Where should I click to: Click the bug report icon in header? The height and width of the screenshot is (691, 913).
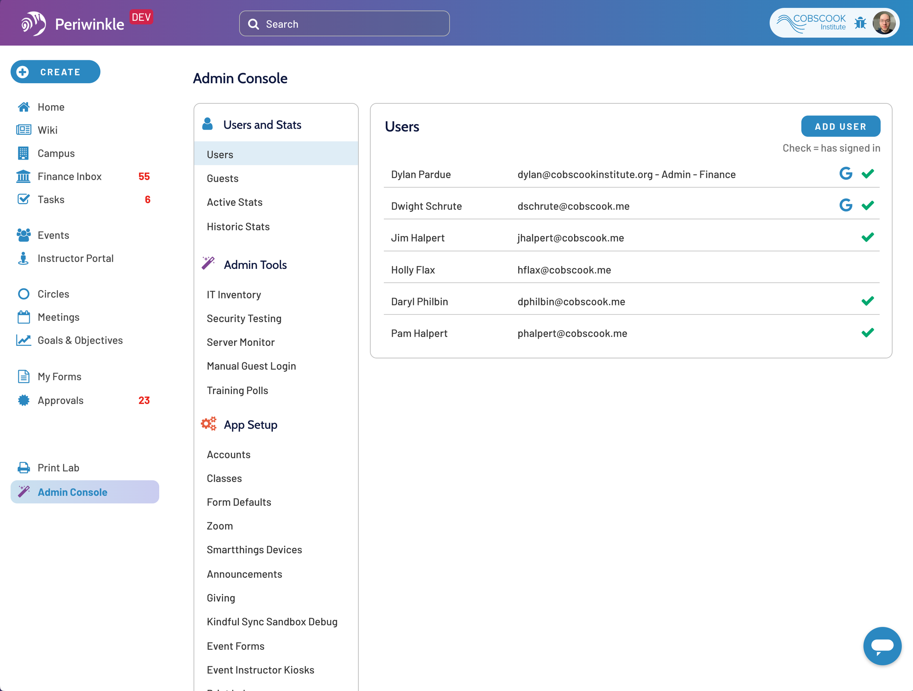pos(860,23)
